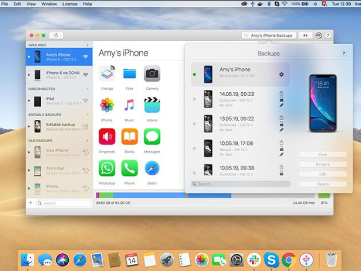Expand iPhone 6 de DDNA in sidebar
The width and height of the screenshot is (361, 271).
click(x=29, y=75)
